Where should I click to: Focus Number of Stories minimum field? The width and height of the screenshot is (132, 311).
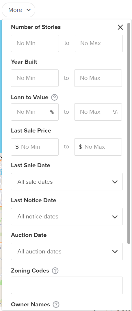pos(35,43)
